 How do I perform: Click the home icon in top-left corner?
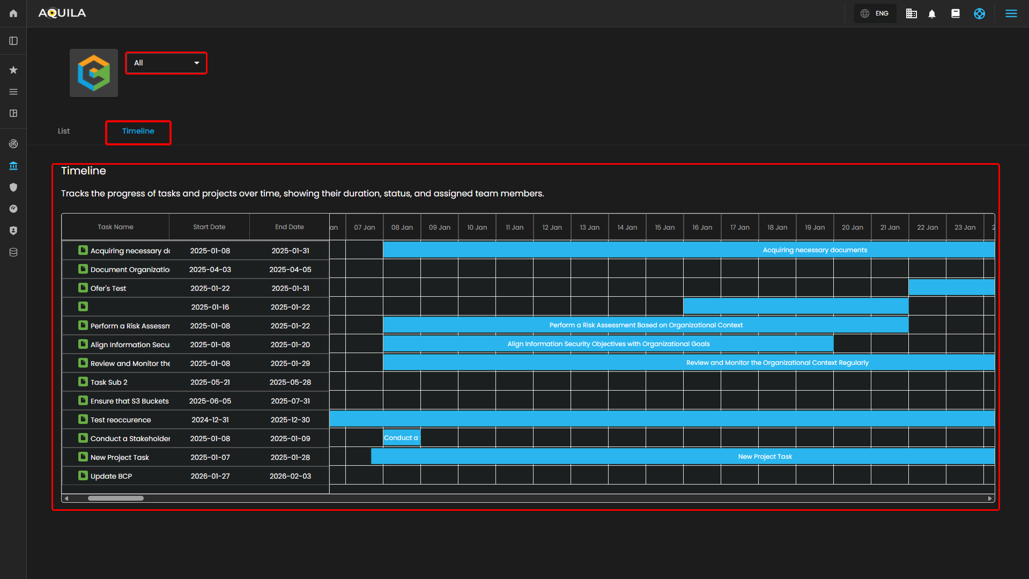[13, 13]
